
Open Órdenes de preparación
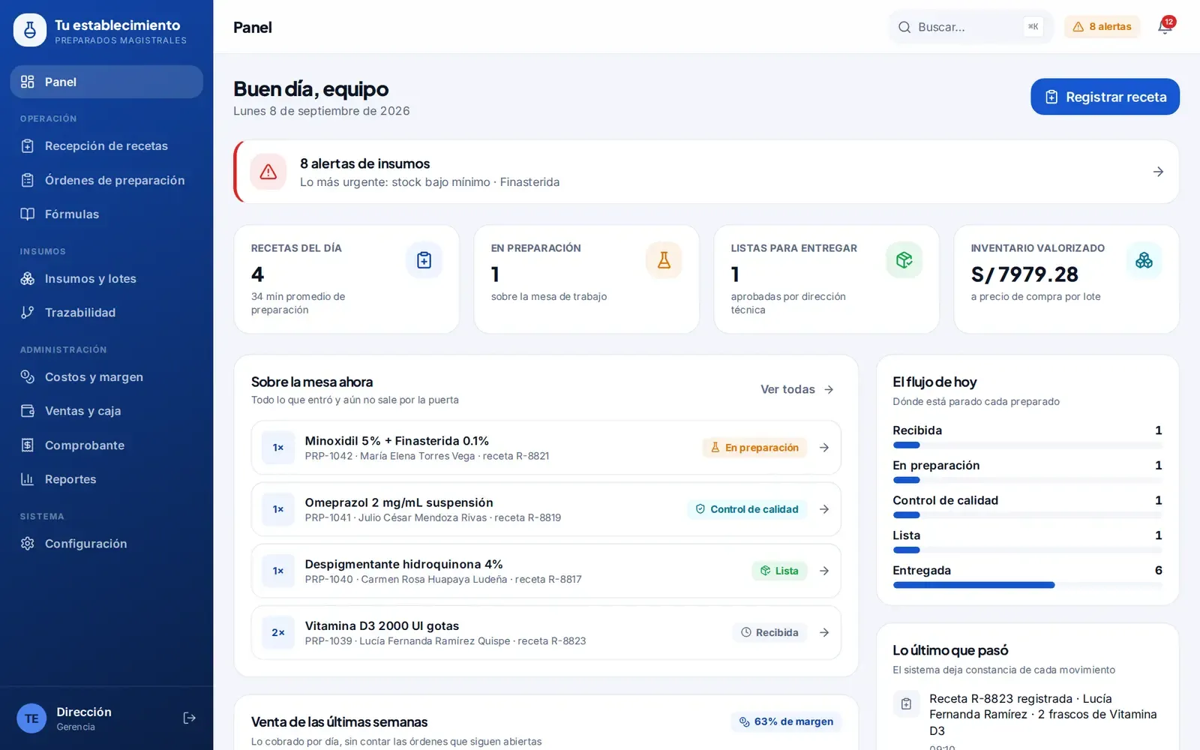(106, 180)
